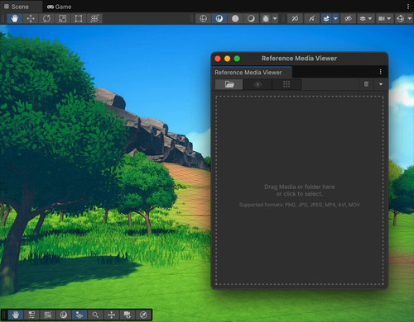Click grid snapping pencil-grid icon in bottom overlay

tap(48, 315)
